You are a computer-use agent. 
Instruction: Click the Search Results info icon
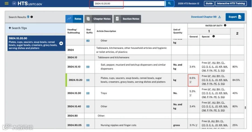coord(32,17)
